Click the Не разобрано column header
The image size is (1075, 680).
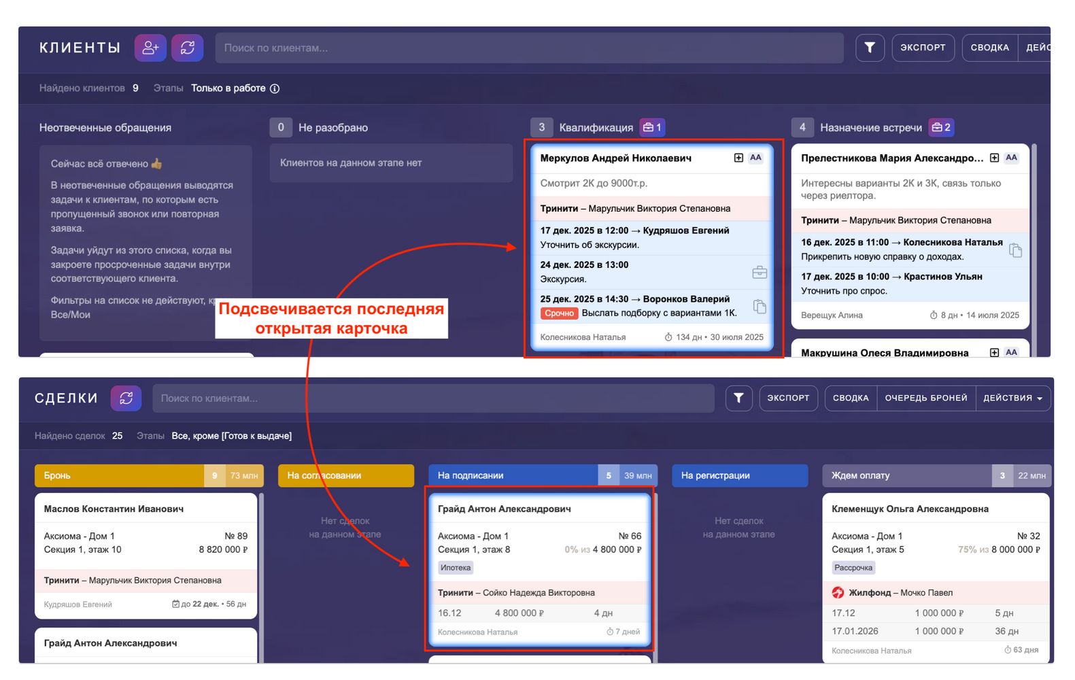click(333, 127)
